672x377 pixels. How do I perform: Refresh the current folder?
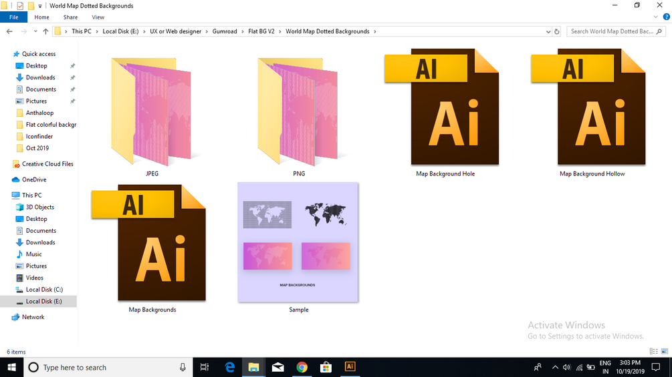(x=557, y=31)
